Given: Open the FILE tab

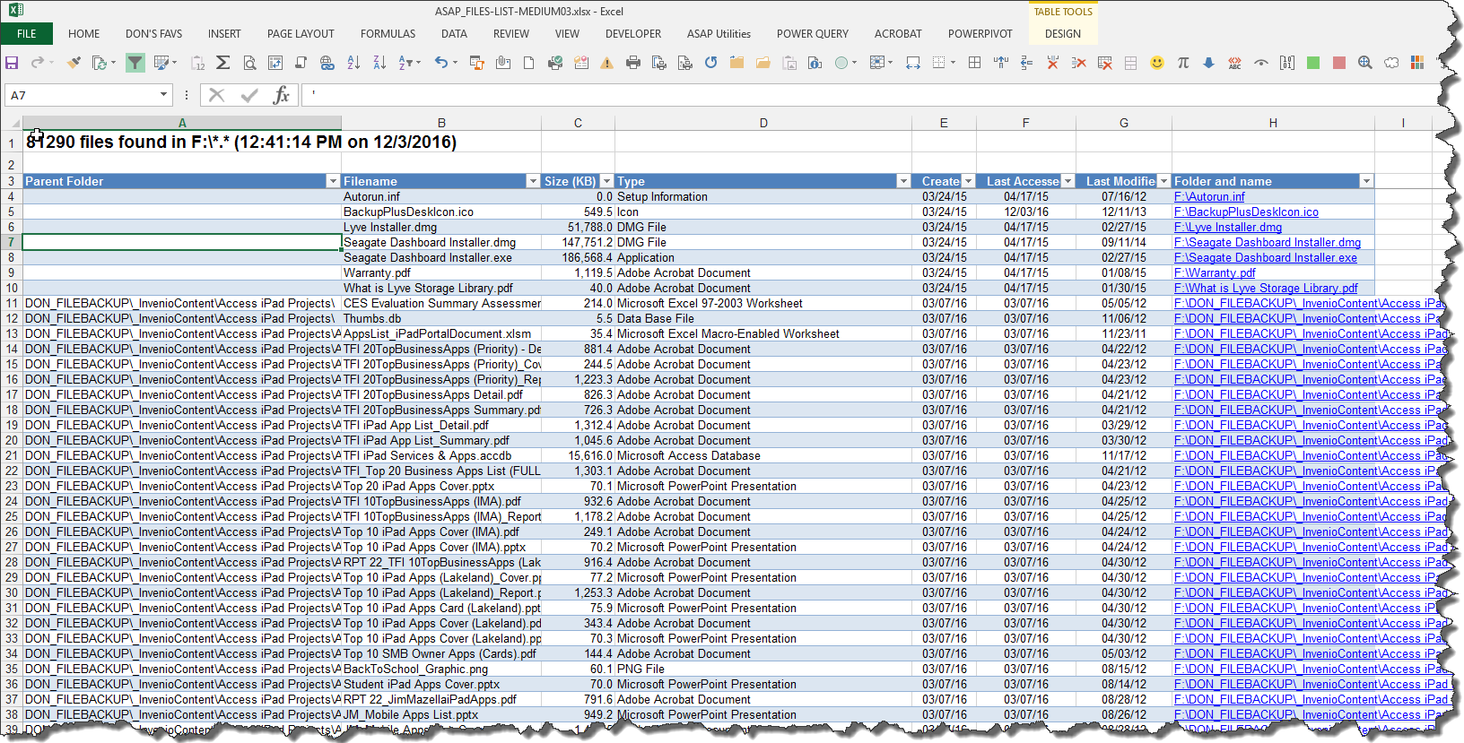Looking at the screenshot, I should tap(27, 34).
